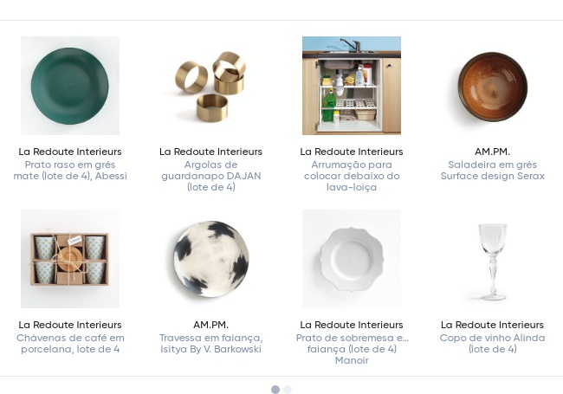Select the first carousel pagination dot
Image resolution: width=563 pixels, height=394 pixels.
click(275, 390)
